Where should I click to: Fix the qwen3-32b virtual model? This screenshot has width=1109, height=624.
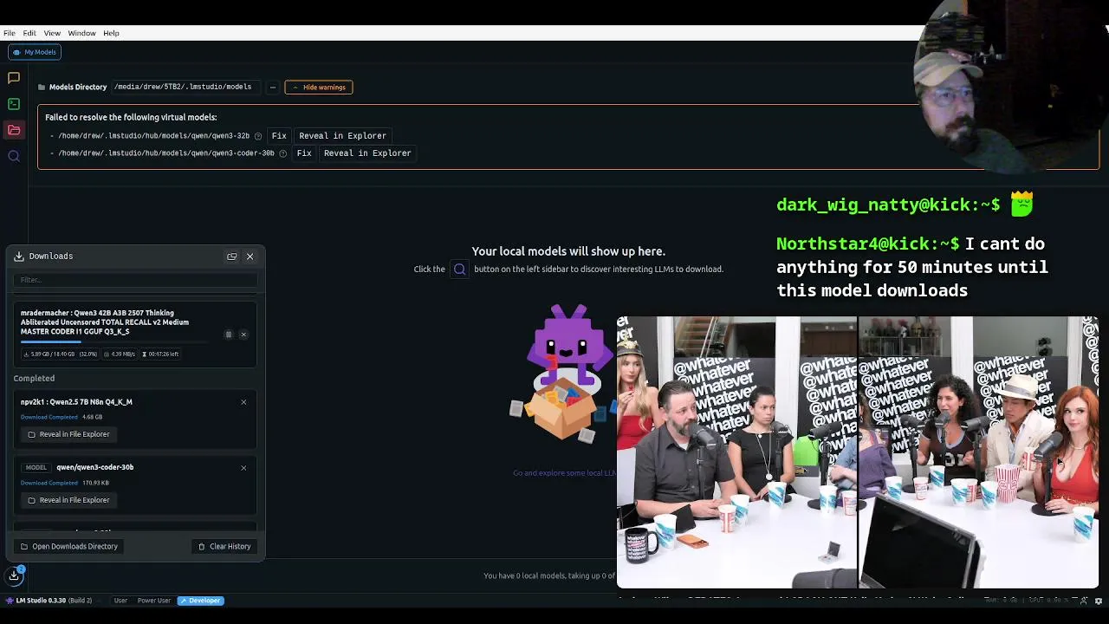(279, 136)
